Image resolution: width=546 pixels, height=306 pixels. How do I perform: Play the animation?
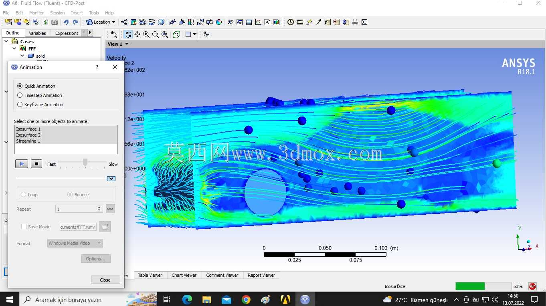(x=22, y=164)
